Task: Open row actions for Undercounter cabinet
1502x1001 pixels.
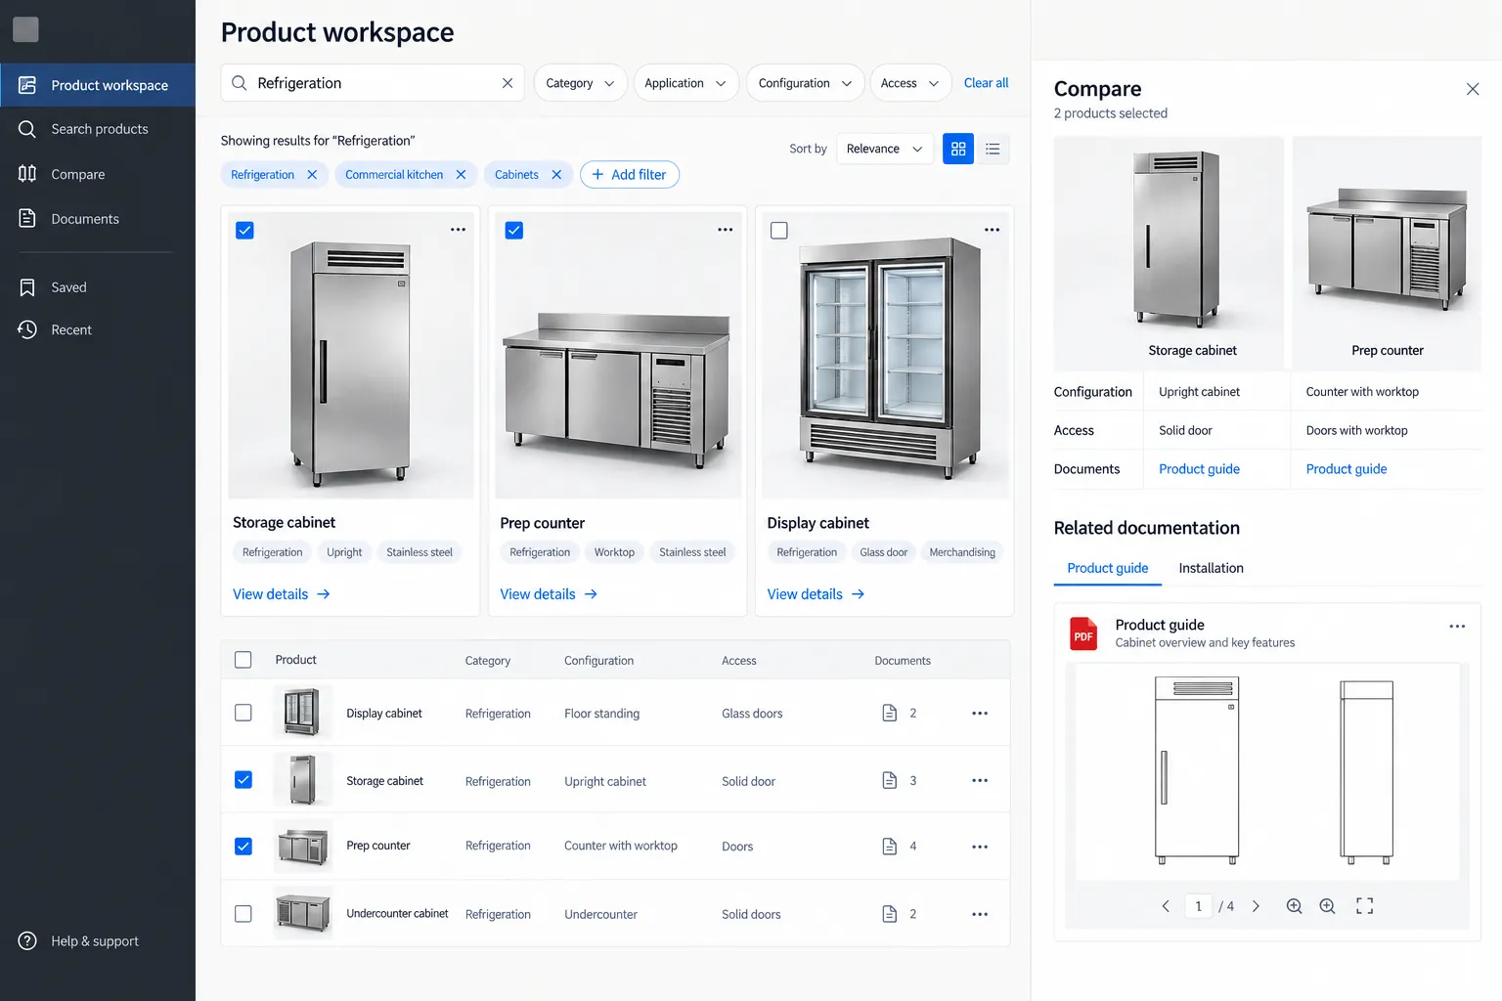Action: tap(980, 914)
